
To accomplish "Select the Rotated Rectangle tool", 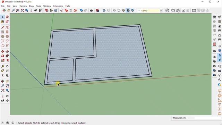I will 7,32.
